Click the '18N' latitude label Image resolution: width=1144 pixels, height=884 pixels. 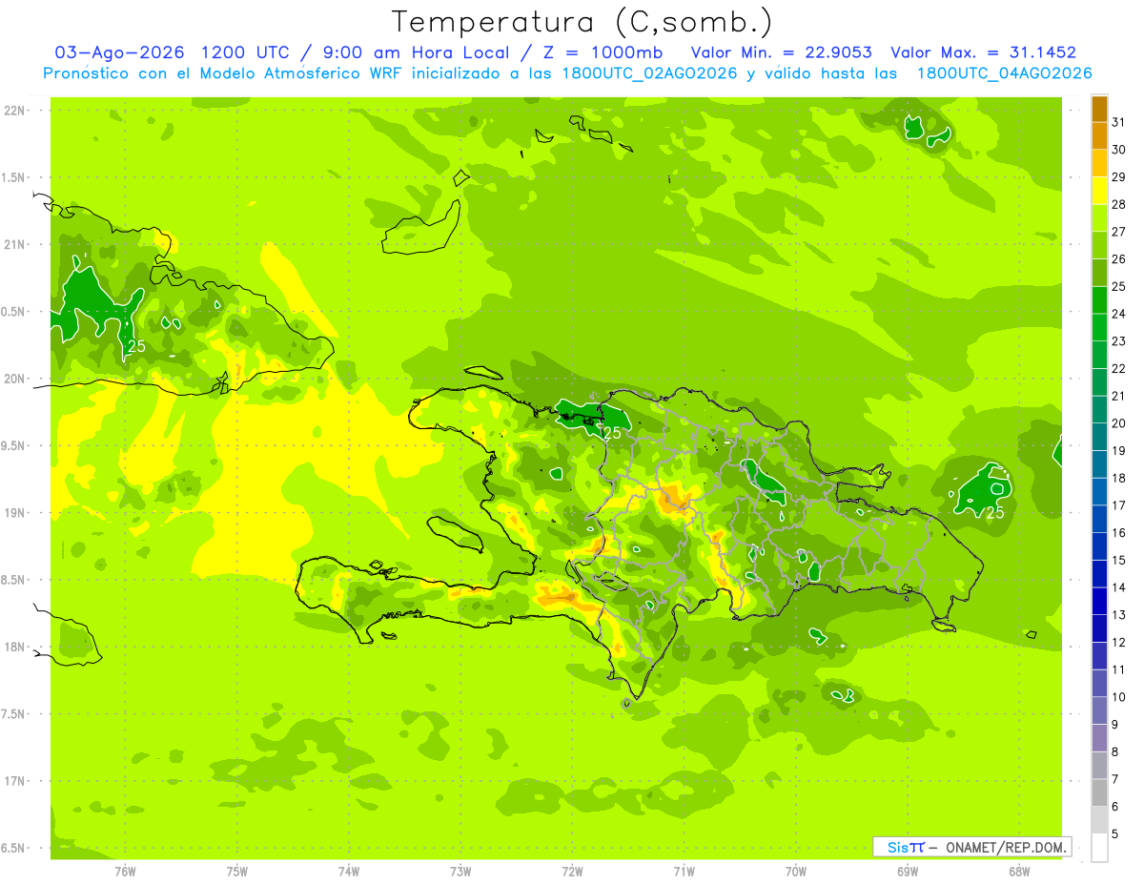pyautogui.click(x=14, y=647)
